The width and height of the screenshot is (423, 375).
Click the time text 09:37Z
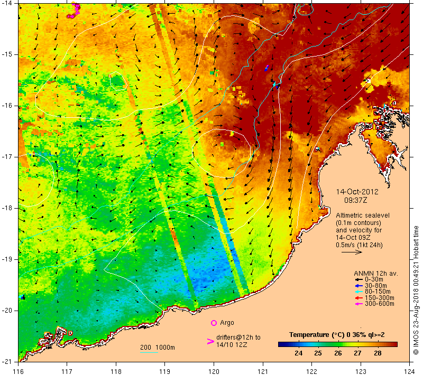pyautogui.click(x=355, y=200)
